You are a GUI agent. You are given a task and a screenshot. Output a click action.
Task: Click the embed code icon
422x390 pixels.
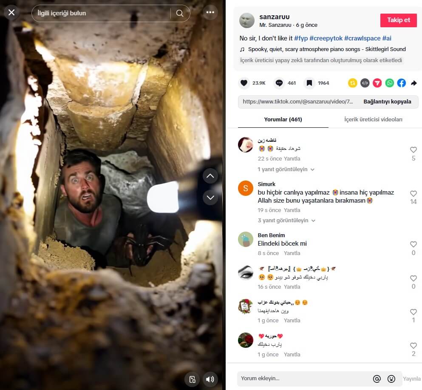[365, 83]
